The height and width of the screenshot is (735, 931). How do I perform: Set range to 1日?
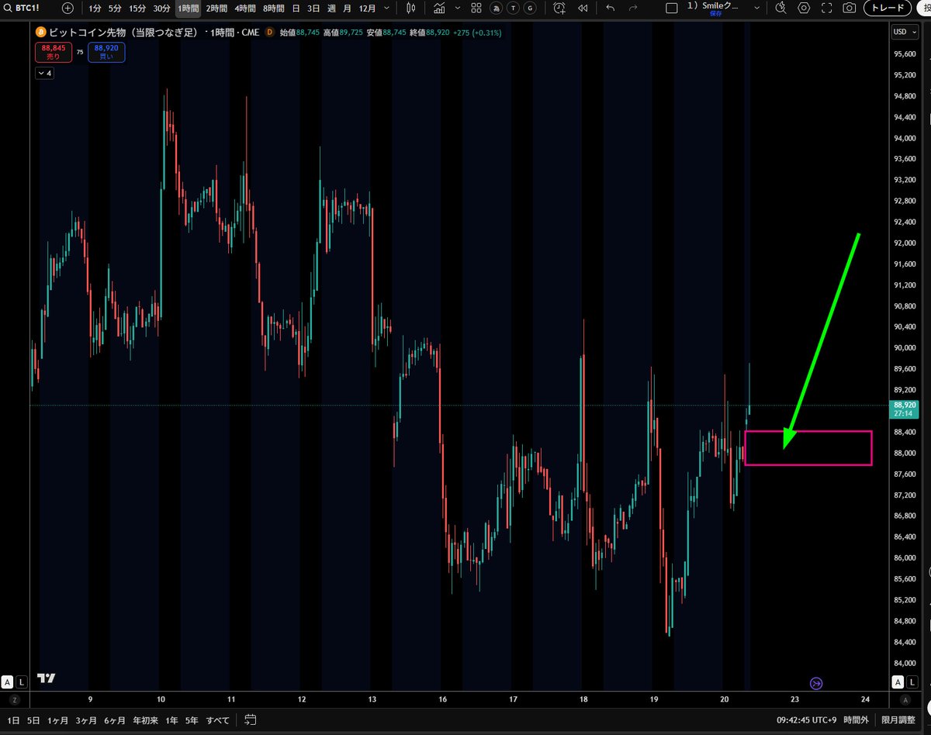pos(13,720)
